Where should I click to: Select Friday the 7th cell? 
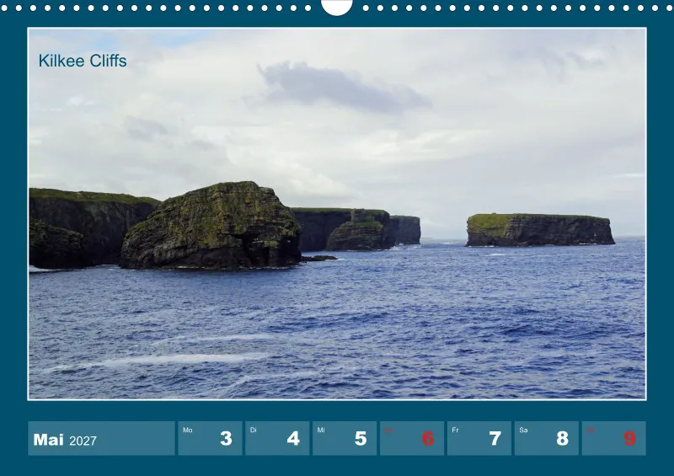pyautogui.click(x=479, y=438)
